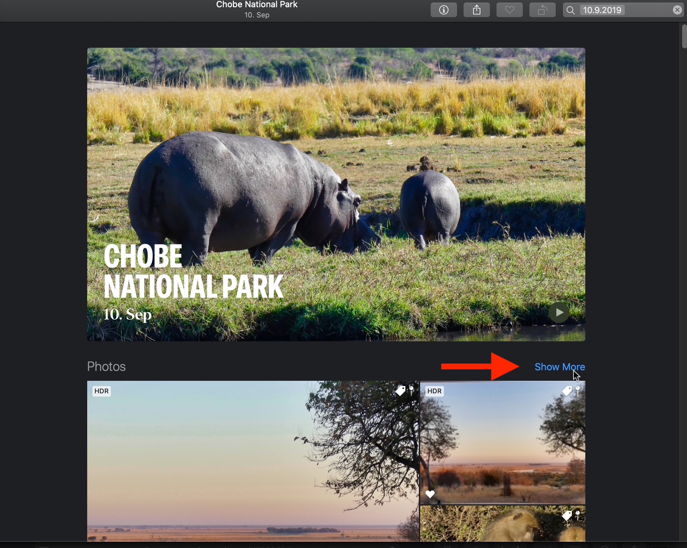Clear the search field text
Image resolution: width=687 pixels, height=548 pixels.
coord(677,10)
